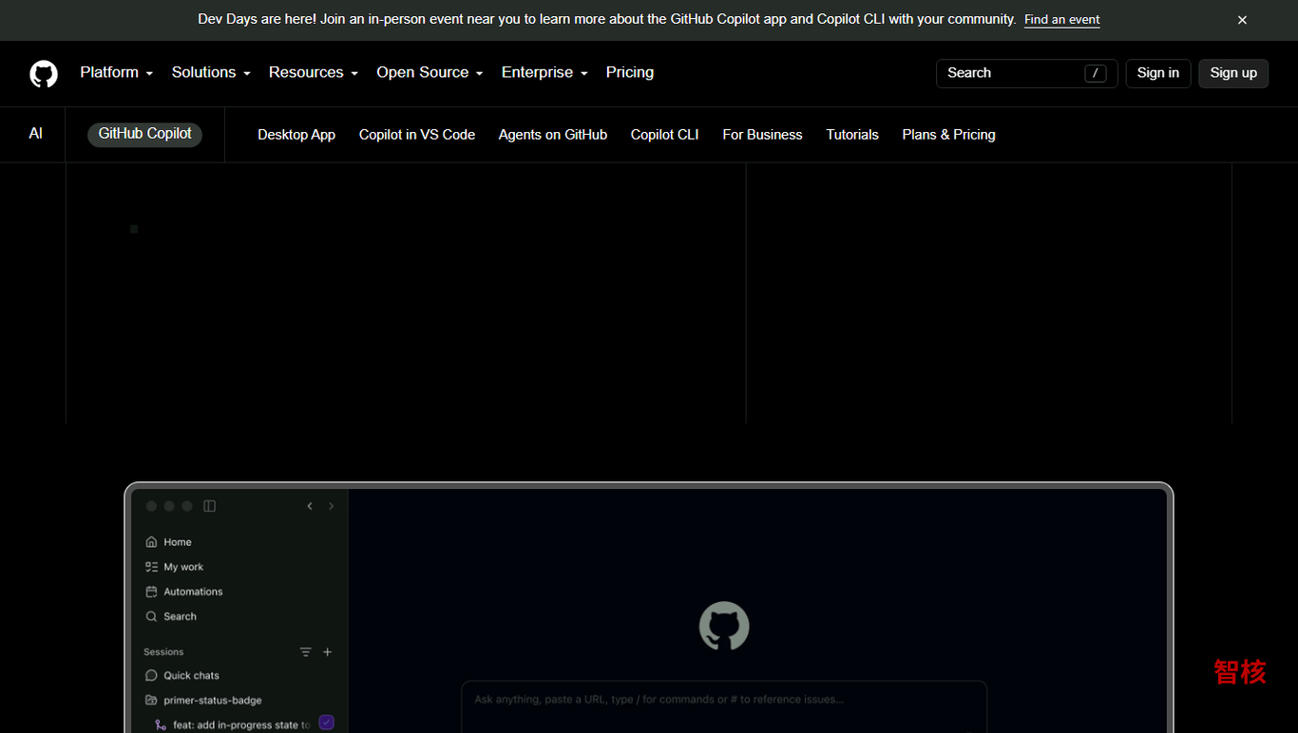The height and width of the screenshot is (733, 1298).
Task: Click the GitHub Octocat logo in header
Action: click(44, 73)
